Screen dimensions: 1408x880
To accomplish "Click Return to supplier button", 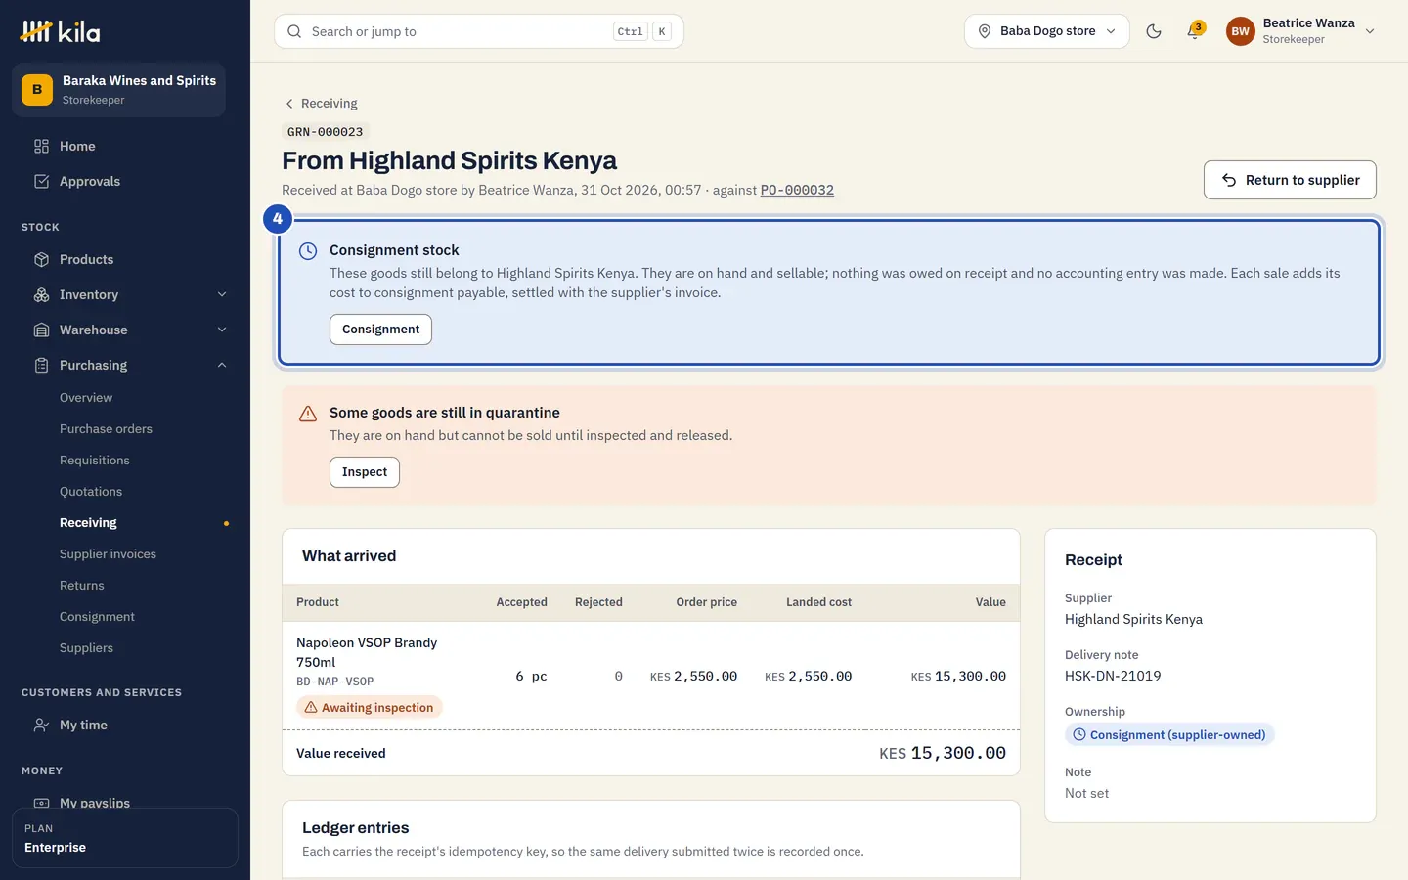I will pos(1290,180).
